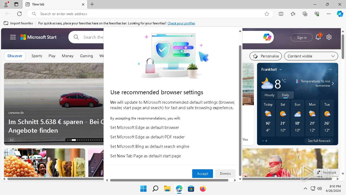Open notifications bell
346x195 pixels.
click(318, 37)
